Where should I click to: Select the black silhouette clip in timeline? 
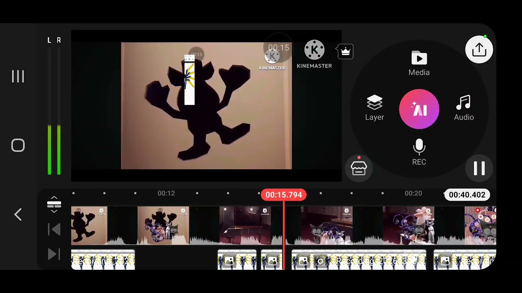(x=89, y=225)
